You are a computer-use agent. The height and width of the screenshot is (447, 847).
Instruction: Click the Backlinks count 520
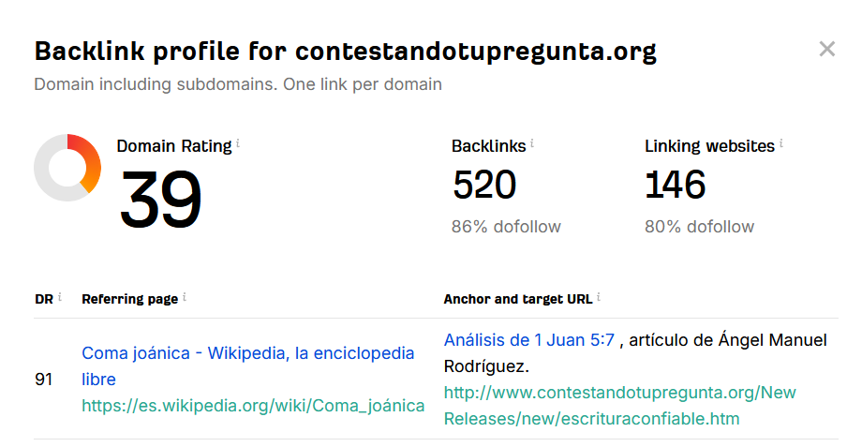(484, 185)
